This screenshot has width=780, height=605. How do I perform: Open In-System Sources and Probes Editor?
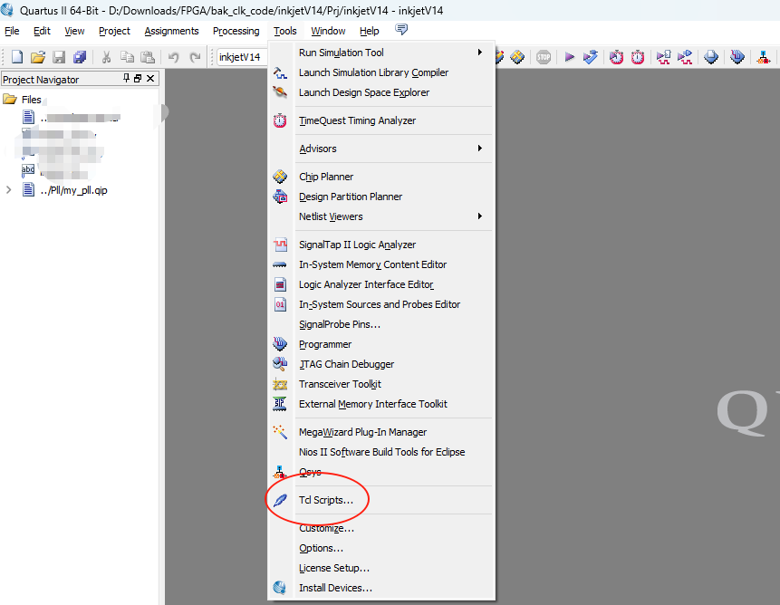[x=381, y=304]
